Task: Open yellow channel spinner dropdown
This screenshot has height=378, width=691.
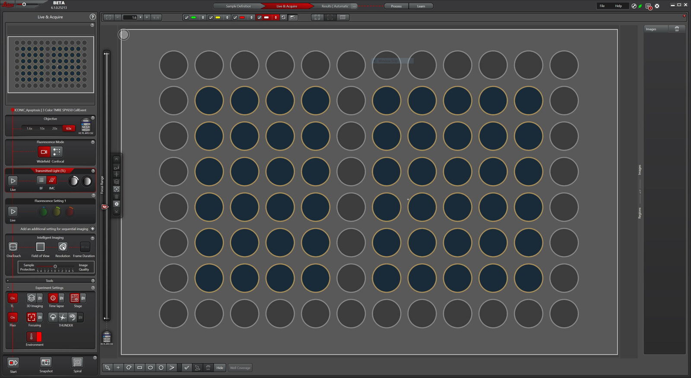Action: [x=227, y=17]
